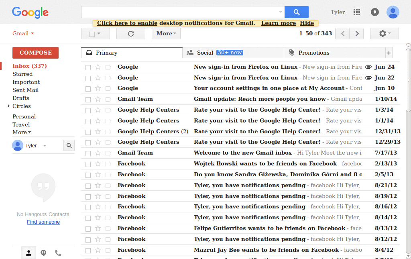Check the Google Help Centers 1/3/14 email
The width and height of the screenshot is (411, 259).
[88, 110]
